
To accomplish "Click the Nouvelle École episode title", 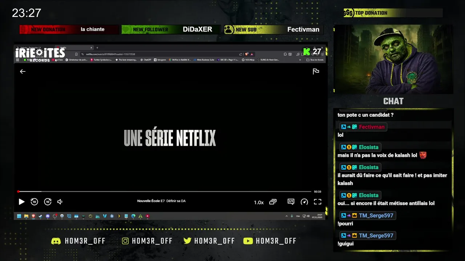I will pos(161,201).
